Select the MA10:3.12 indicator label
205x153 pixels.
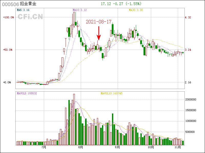[80, 10]
